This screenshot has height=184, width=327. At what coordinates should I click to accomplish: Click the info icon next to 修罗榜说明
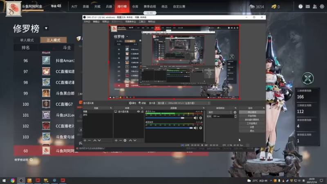pyautogui.click(x=31, y=160)
